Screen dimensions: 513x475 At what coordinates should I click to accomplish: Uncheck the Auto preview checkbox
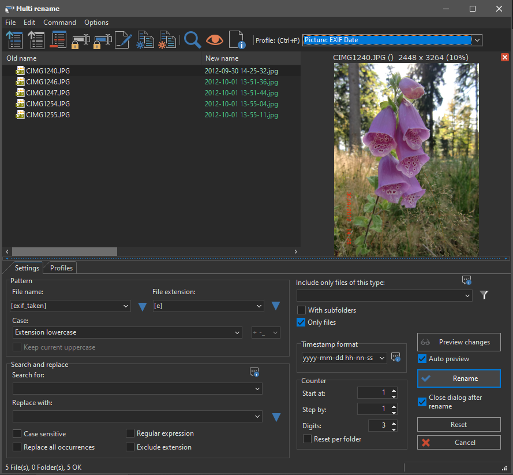(422, 359)
